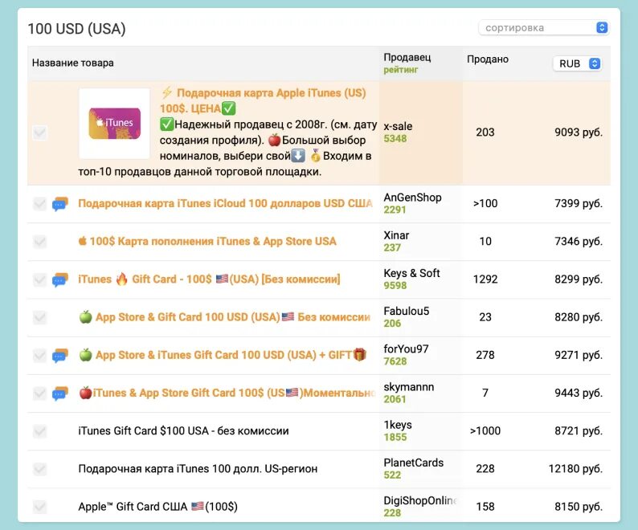Screen dimensions: 638x530
Task: Click the 'Название товара' column header
Action: pos(73,63)
